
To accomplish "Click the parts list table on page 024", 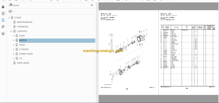I will coord(188,56).
